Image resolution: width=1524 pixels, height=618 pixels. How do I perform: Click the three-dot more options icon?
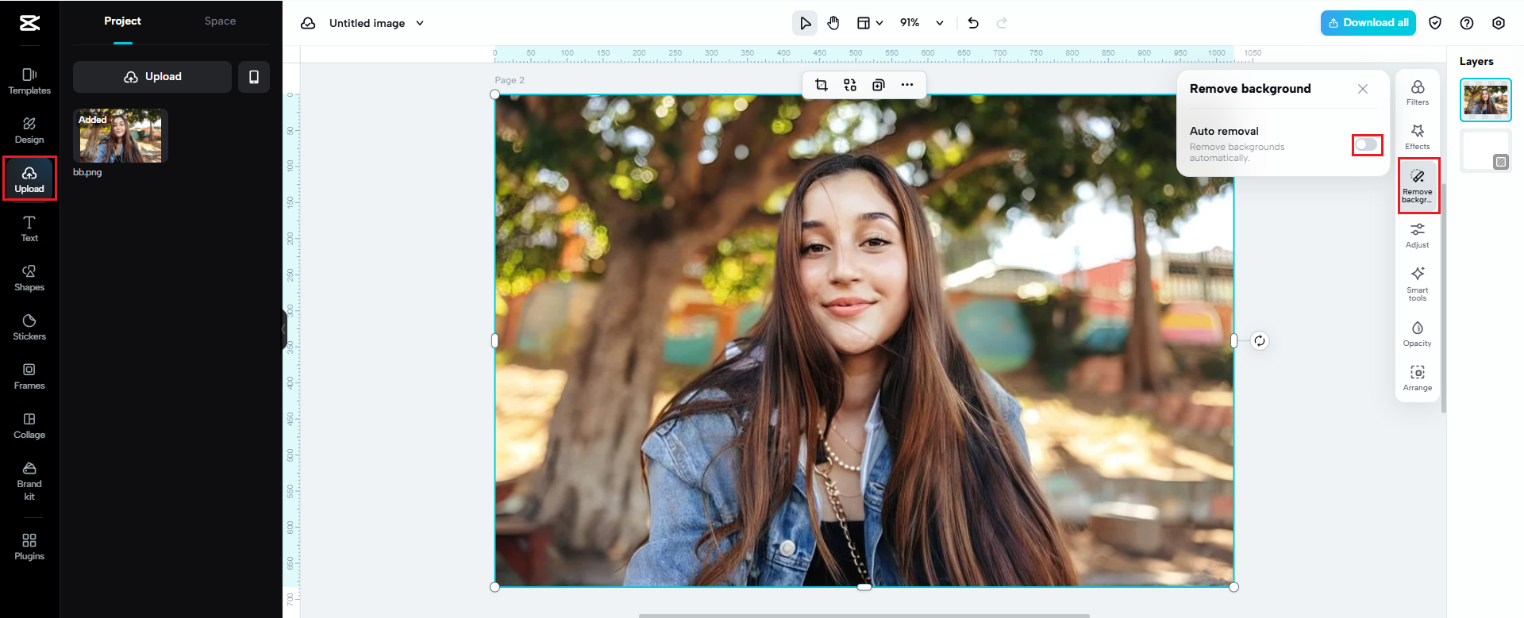click(907, 85)
